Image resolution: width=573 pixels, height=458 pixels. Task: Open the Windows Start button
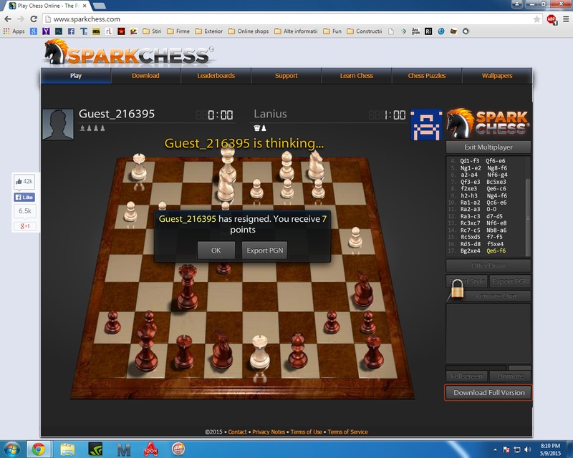(x=11, y=449)
